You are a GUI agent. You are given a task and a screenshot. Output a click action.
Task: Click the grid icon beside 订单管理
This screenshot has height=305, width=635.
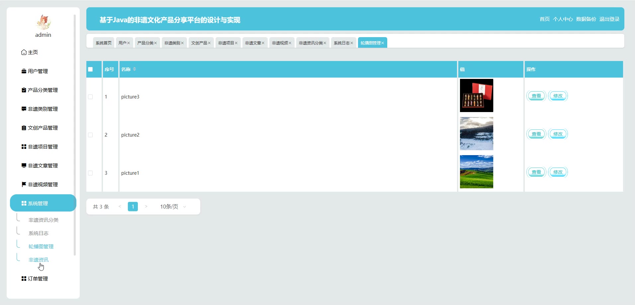(x=24, y=279)
